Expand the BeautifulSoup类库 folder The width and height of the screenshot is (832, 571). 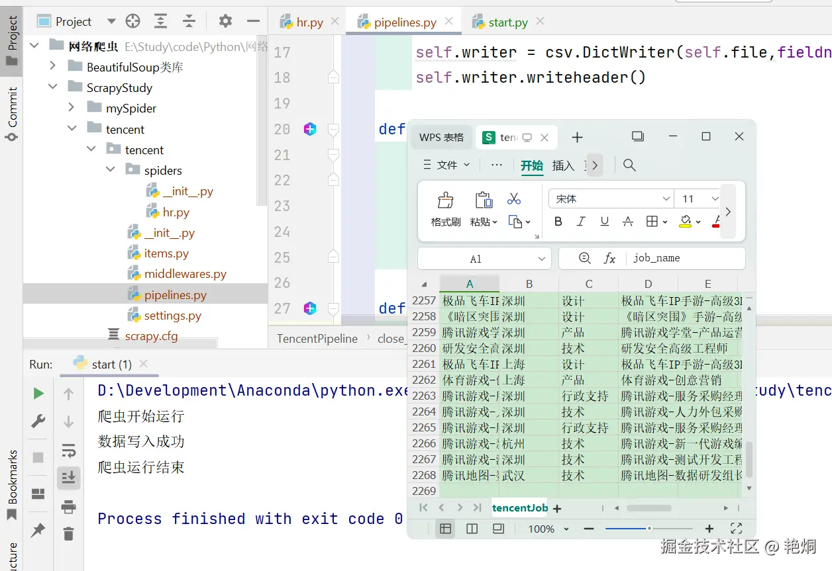[x=53, y=67]
